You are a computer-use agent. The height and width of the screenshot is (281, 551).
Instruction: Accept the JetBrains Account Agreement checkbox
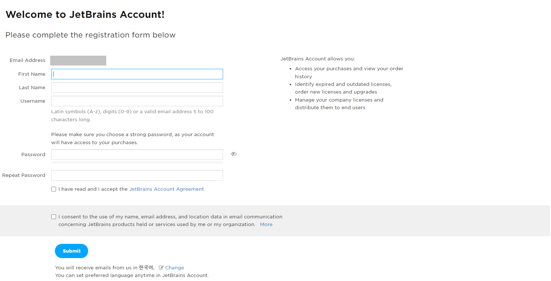click(x=54, y=189)
